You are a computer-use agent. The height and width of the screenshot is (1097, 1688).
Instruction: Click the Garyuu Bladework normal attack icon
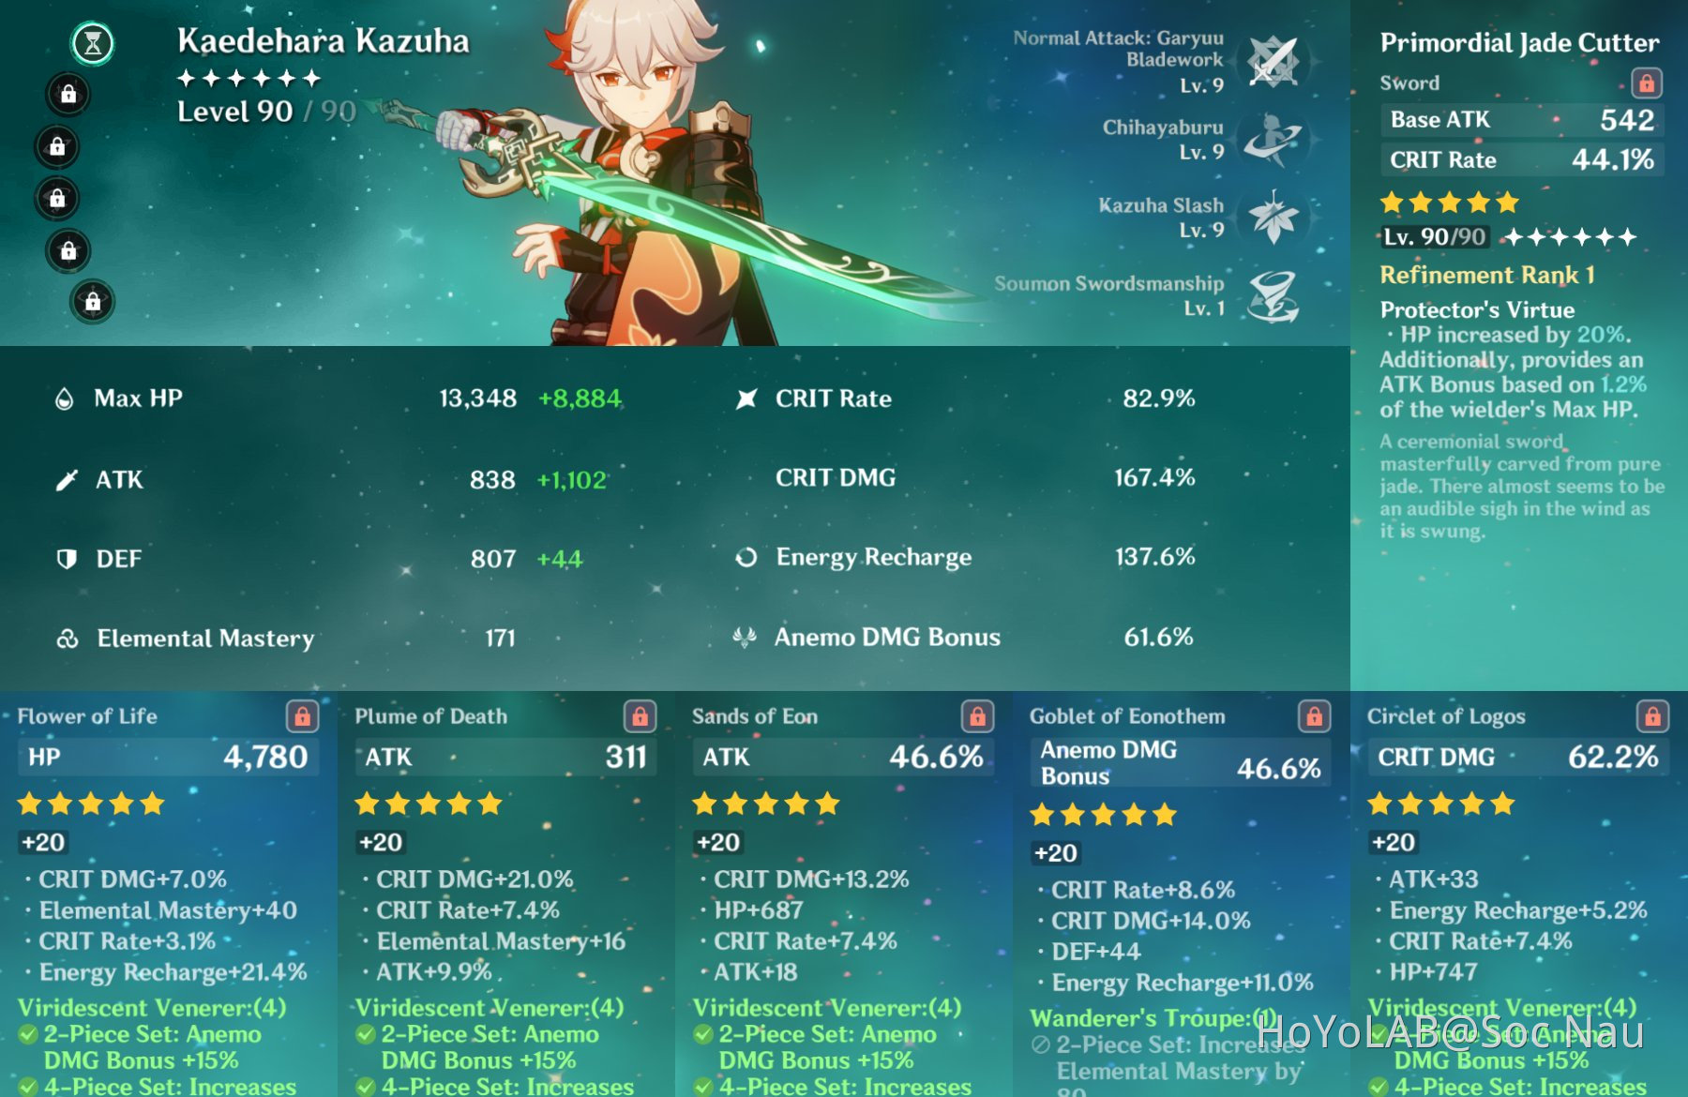(1273, 62)
